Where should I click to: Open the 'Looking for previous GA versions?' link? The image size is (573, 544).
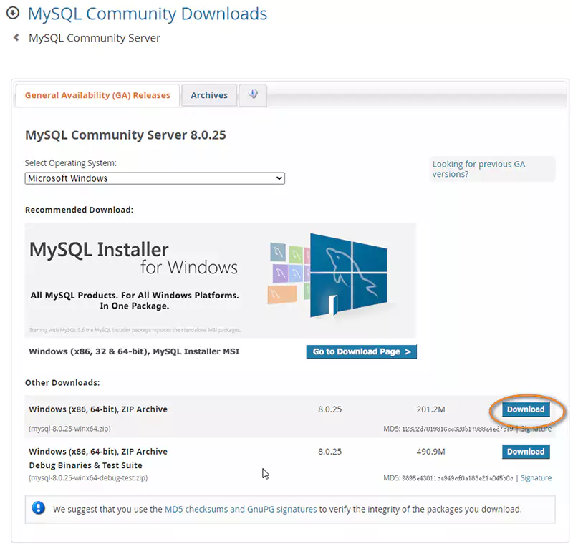pyautogui.click(x=478, y=169)
